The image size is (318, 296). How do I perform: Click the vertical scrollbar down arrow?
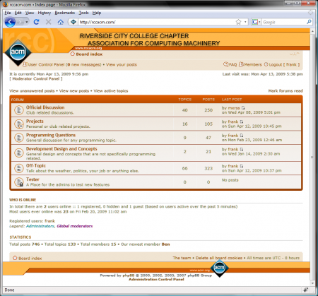(x=312, y=283)
